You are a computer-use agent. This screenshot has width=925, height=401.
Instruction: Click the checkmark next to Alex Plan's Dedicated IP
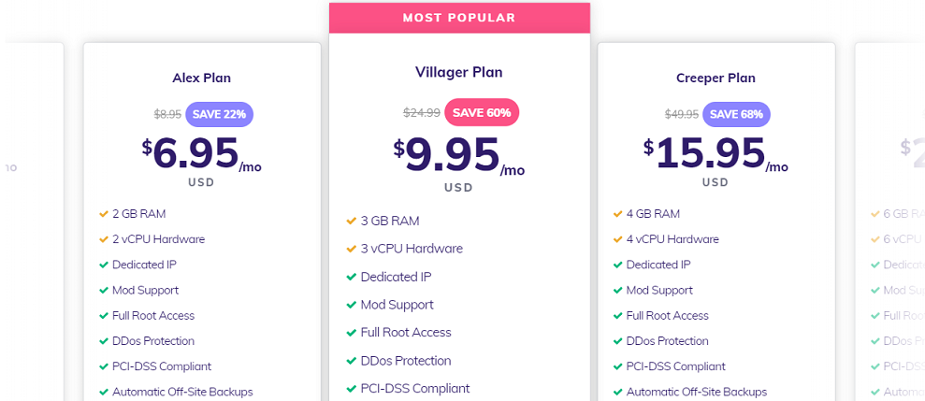point(104,265)
